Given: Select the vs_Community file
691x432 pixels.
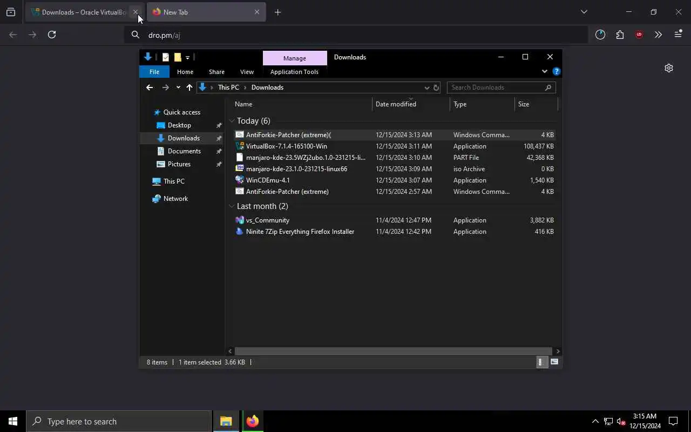Looking at the screenshot, I should point(395,220).
